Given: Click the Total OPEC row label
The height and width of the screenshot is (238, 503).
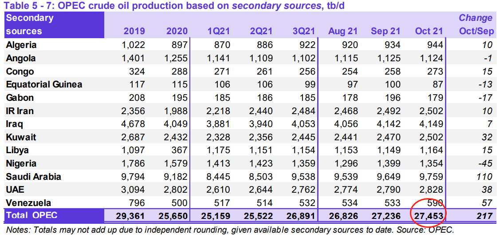Looking at the screenshot, I should click(31, 216).
